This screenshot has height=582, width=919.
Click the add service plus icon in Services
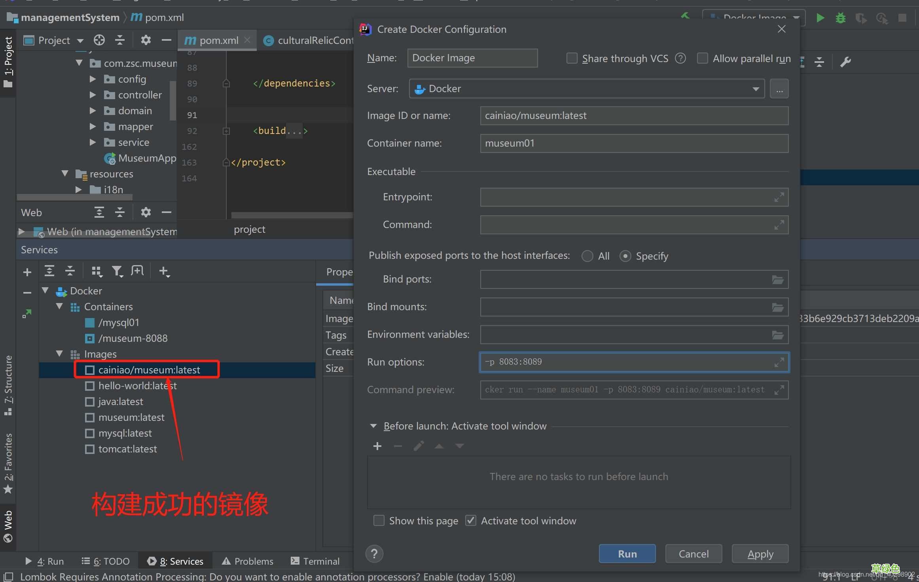click(27, 272)
